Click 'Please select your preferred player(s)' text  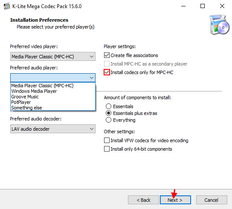point(55,27)
